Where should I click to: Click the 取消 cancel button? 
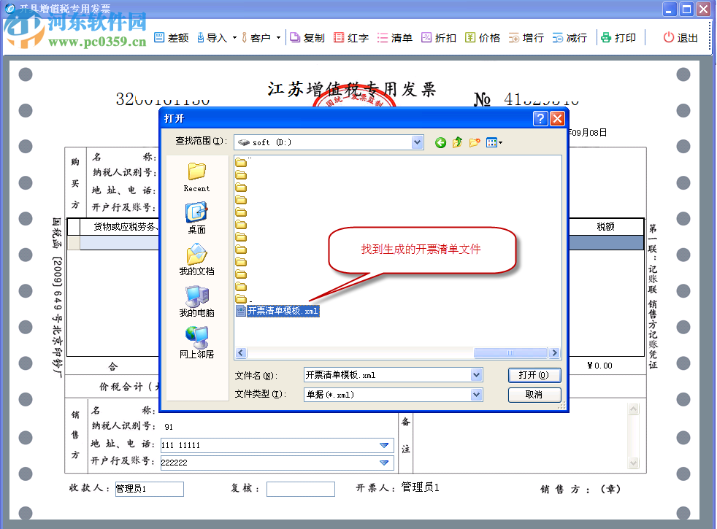[534, 394]
